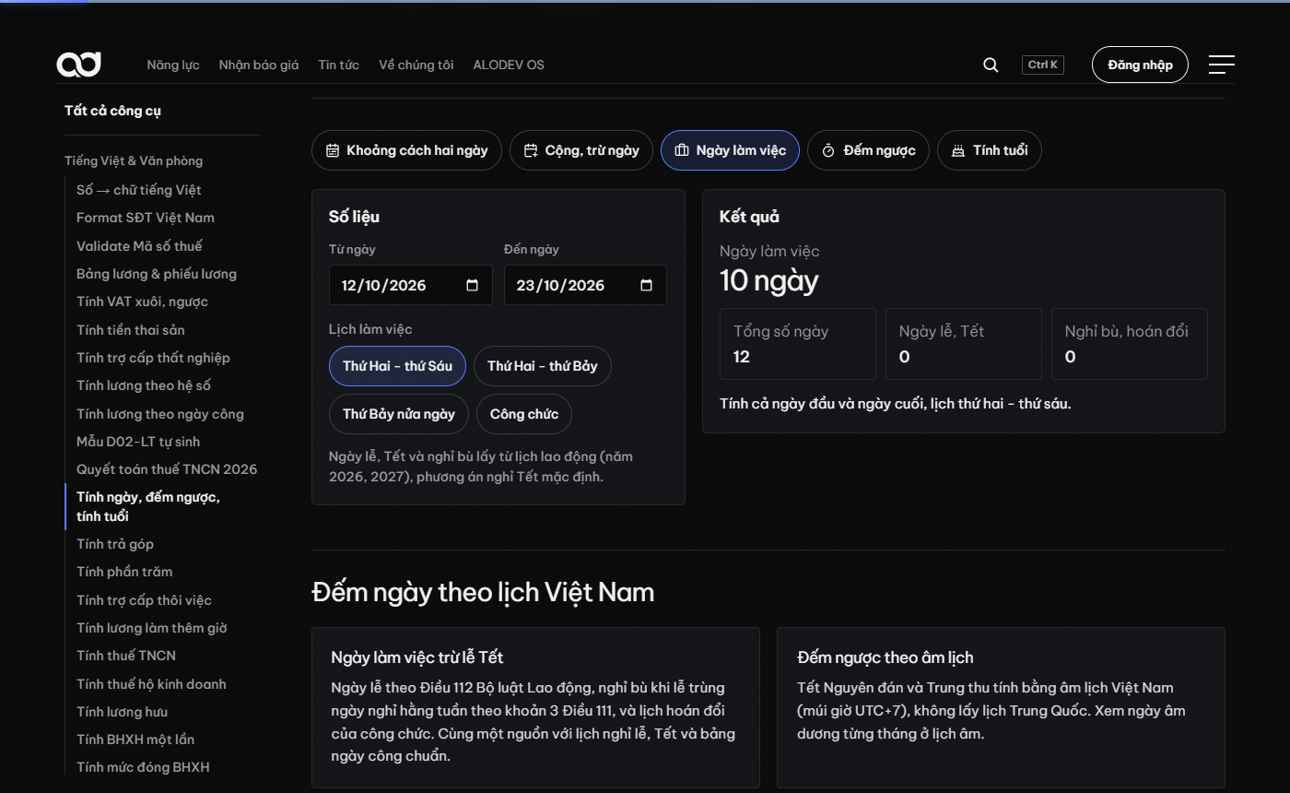Open Tính thuế hộ kinh doanh tool
Image resolution: width=1290 pixels, height=793 pixels.
151,684
